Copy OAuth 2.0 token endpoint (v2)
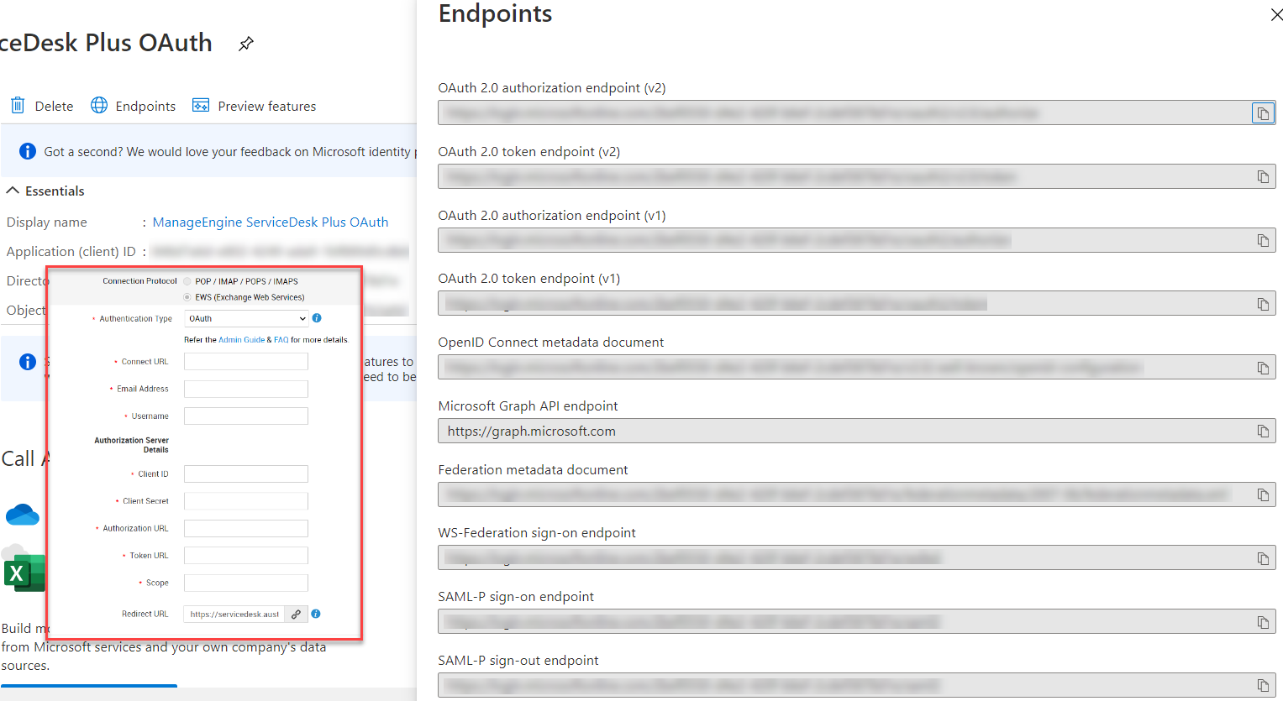Viewport: 1283px width, 701px height. click(1263, 176)
